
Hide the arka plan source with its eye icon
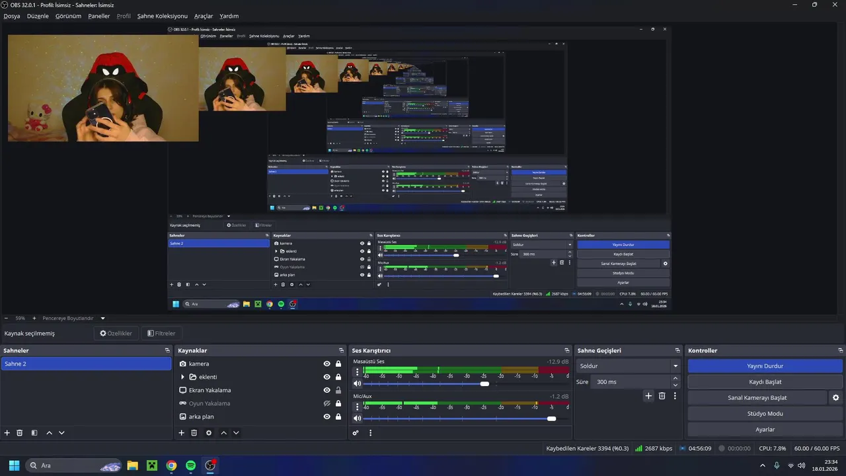[327, 416]
